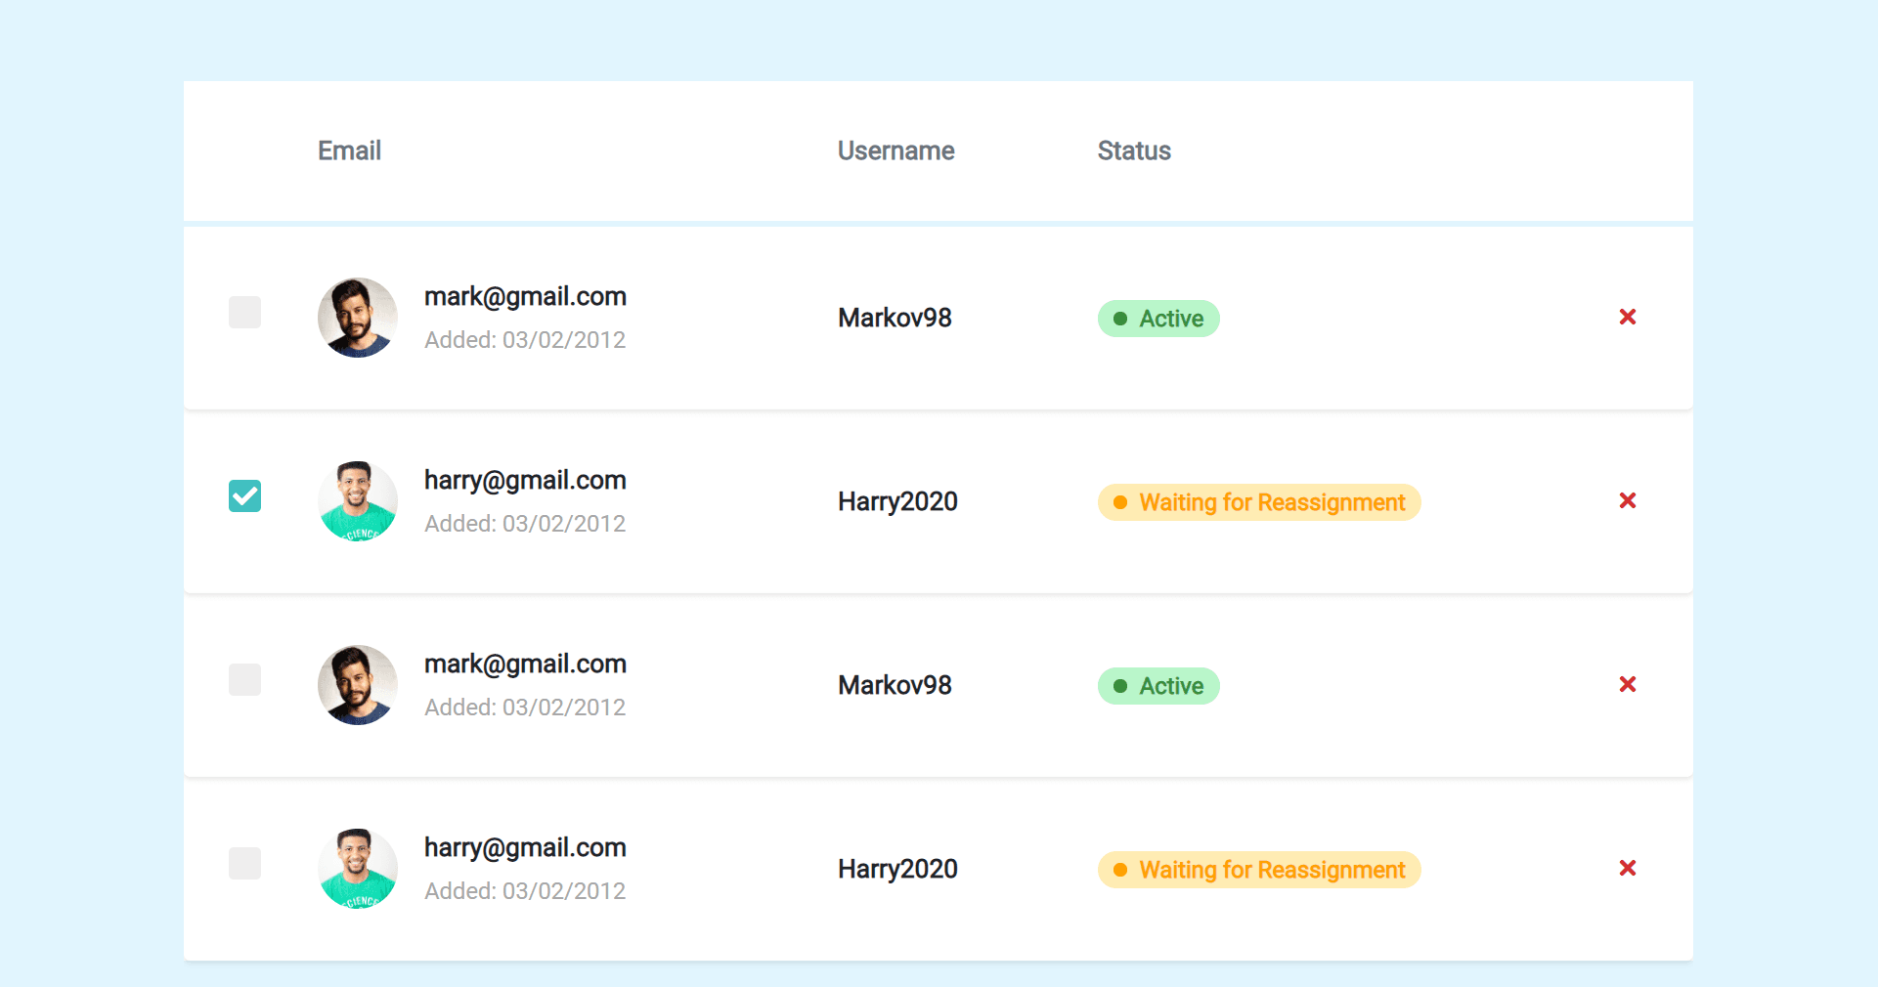Click the orange dot in the first Waiting badge

1119,502
